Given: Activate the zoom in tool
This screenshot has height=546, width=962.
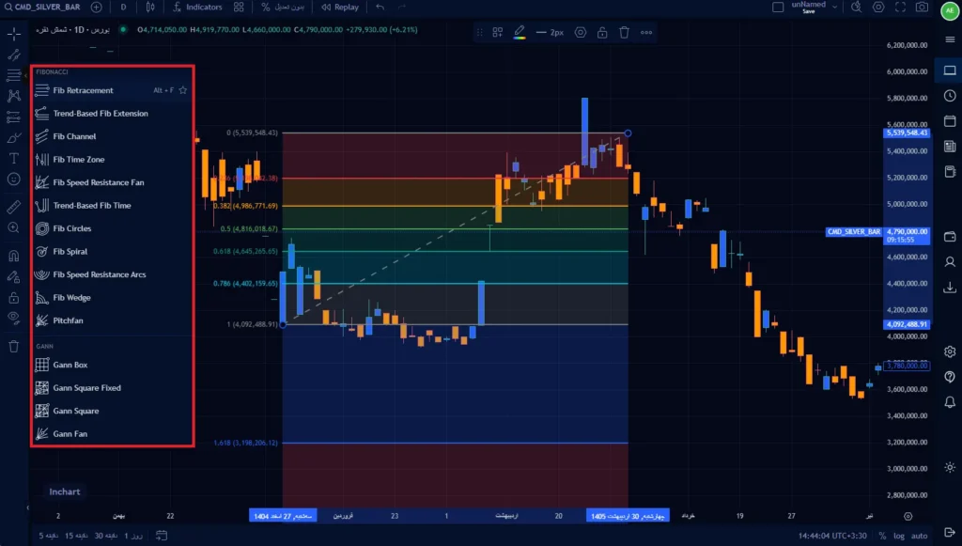Looking at the screenshot, I should point(13,227).
